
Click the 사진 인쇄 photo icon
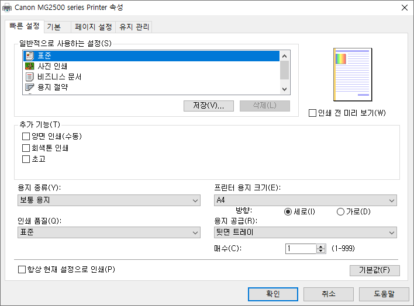(30, 66)
